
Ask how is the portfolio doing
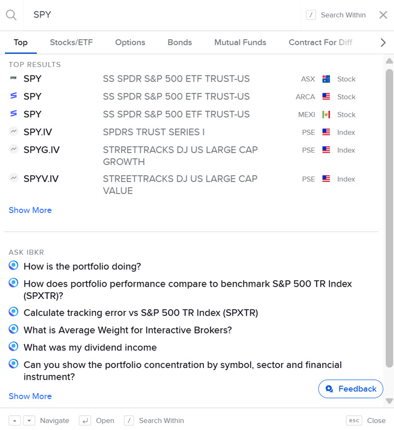tap(82, 266)
